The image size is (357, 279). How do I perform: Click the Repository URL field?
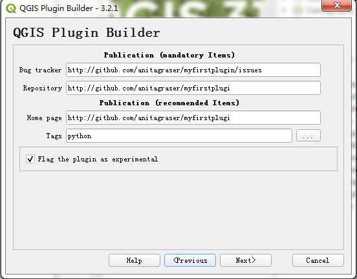tap(193, 88)
